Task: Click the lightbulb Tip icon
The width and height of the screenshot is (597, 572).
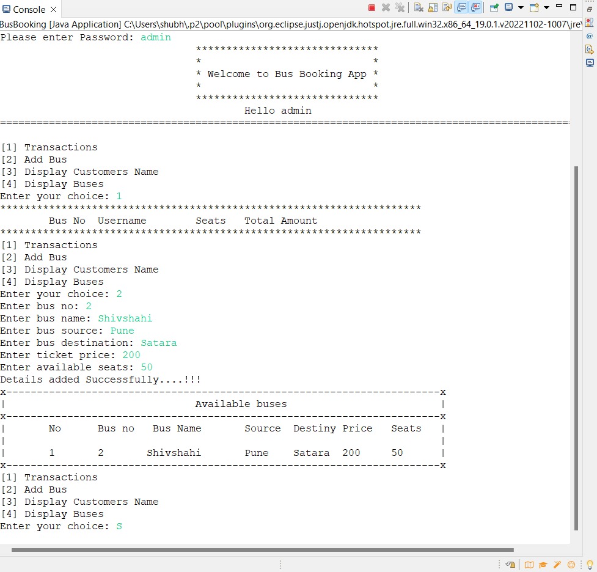Action: [x=590, y=565]
